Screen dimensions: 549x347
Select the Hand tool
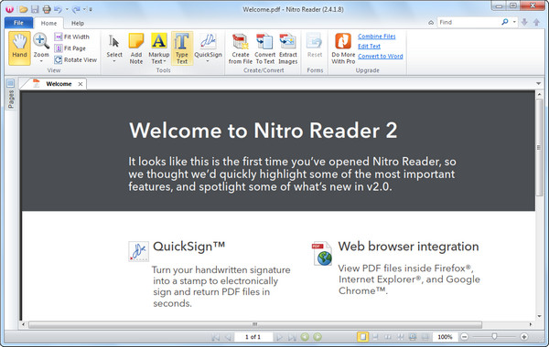(19, 47)
